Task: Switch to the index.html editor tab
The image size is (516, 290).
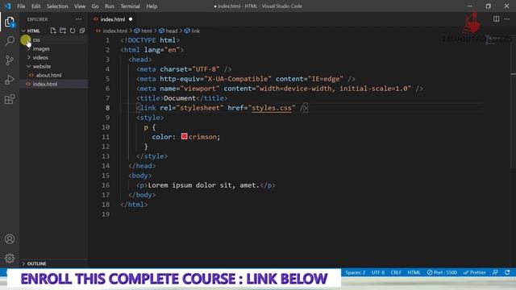Action: pos(113,19)
